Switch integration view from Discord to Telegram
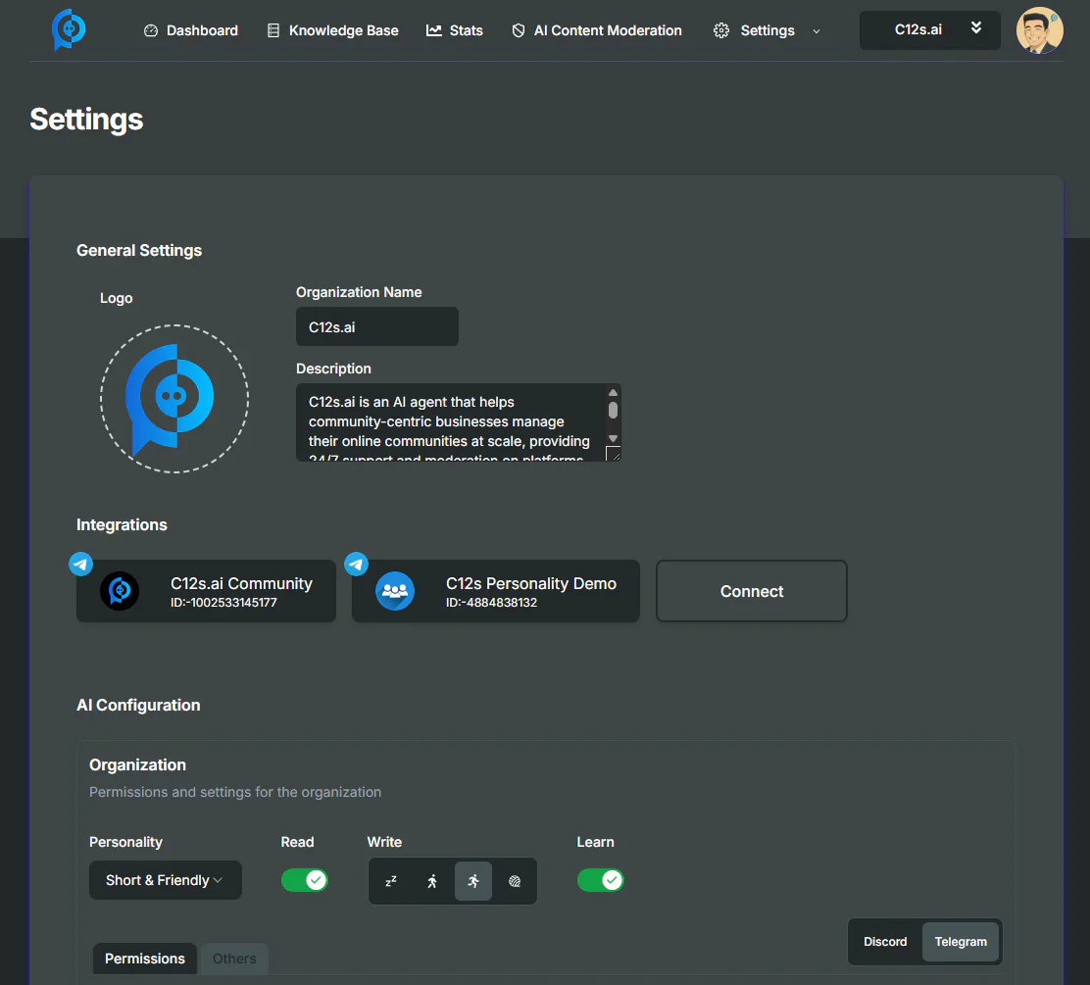 [x=961, y=942]
